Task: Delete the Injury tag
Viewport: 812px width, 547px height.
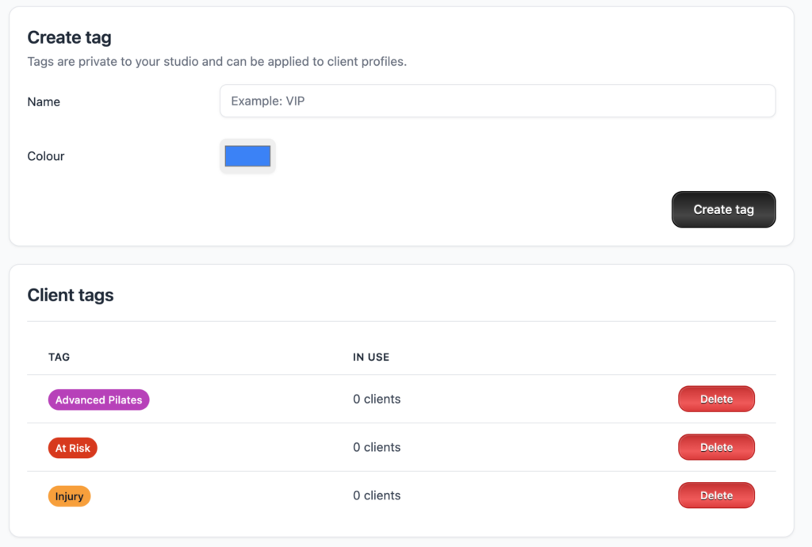Action: coord(716,496)
